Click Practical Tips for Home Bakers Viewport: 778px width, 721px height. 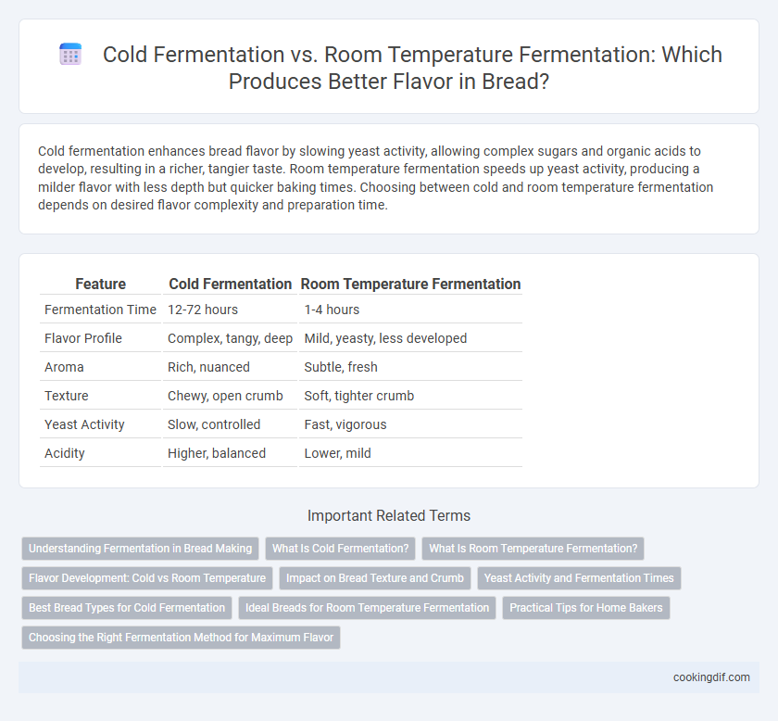pos(586,608)
